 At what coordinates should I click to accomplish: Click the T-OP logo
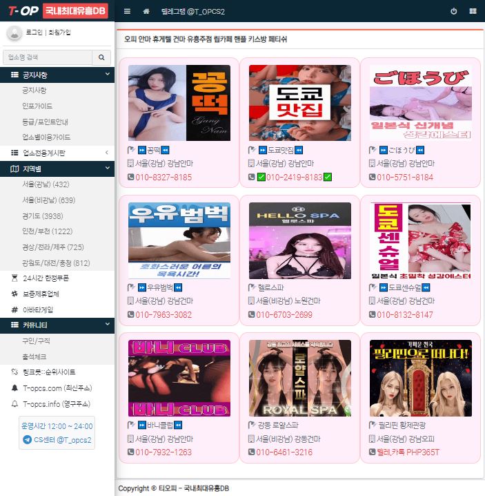point(23,11)
